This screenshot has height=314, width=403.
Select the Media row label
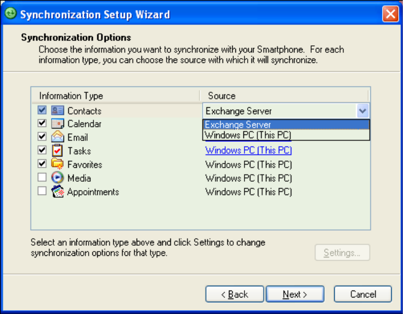point(79,178)
